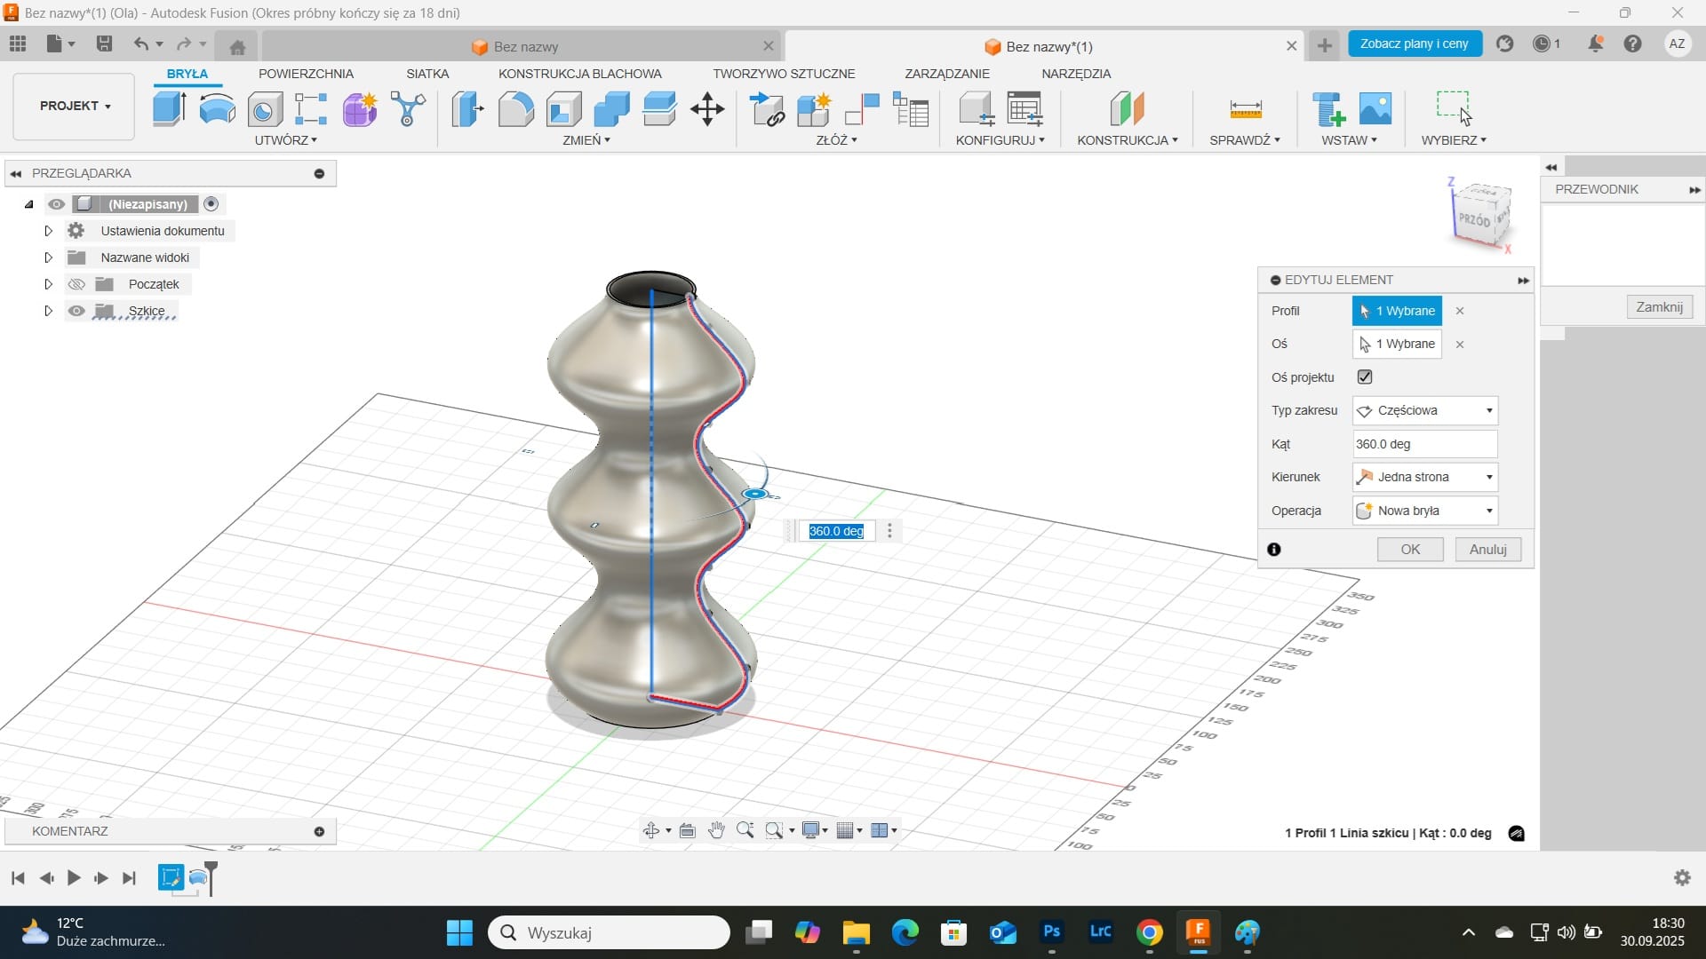Uncheck the Oś projektu checkbox

point(1365,377)
